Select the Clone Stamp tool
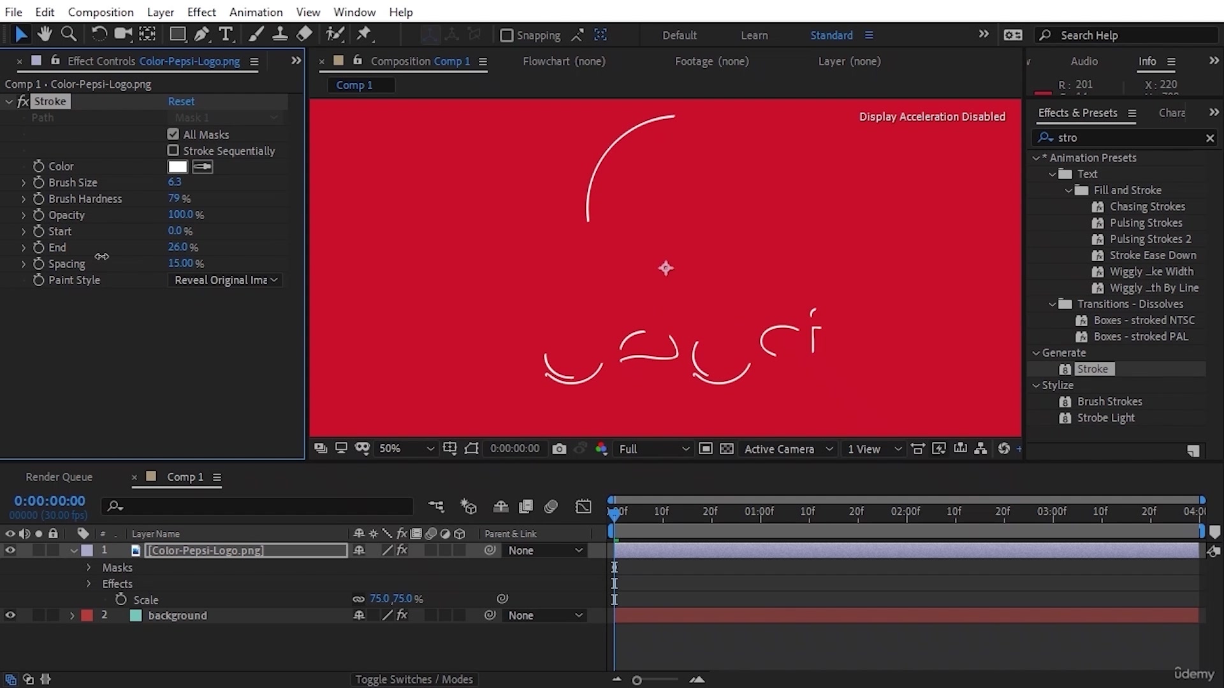Screen dimensions: 1224x688 (x=280, y=34)
